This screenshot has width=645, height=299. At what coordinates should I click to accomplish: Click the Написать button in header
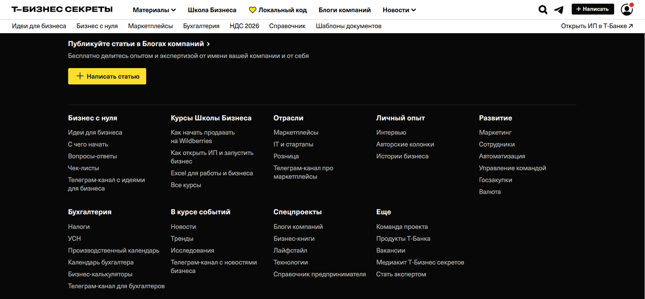(x=593, y=9)
